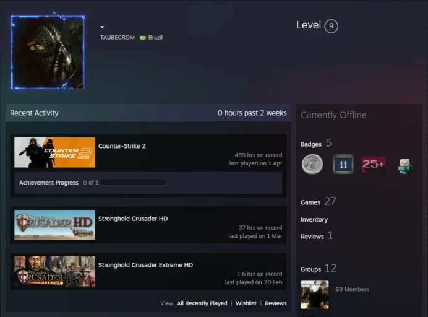Click the '37 hrs on record' text
Image resolution: width=428 pixels, height=317 pixels.
[260, 227]
